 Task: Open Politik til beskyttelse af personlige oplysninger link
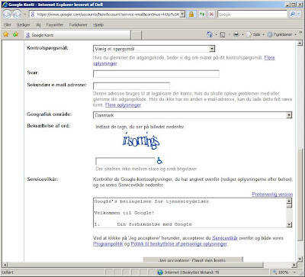click(178, 243)
